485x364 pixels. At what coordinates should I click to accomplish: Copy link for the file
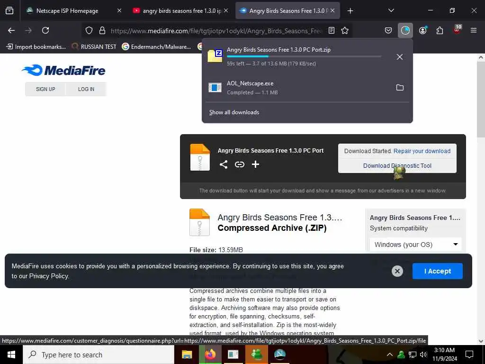[x=239, y=164]
